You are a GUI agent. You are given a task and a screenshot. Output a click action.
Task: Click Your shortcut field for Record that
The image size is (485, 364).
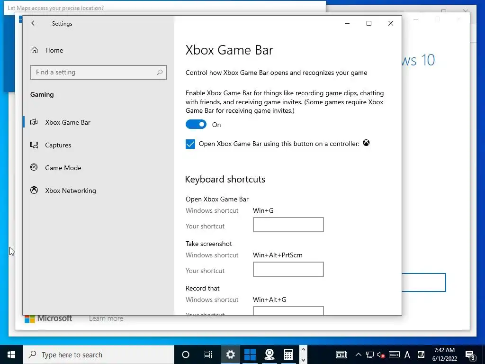click(x=288, y=311)
